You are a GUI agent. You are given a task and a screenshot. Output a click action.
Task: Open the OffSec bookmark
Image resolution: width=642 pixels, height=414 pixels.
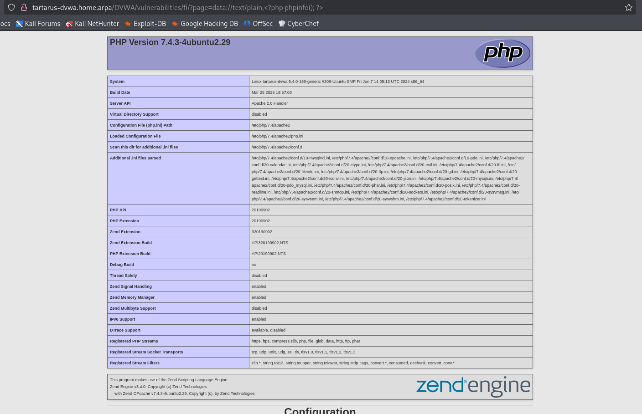258,24
